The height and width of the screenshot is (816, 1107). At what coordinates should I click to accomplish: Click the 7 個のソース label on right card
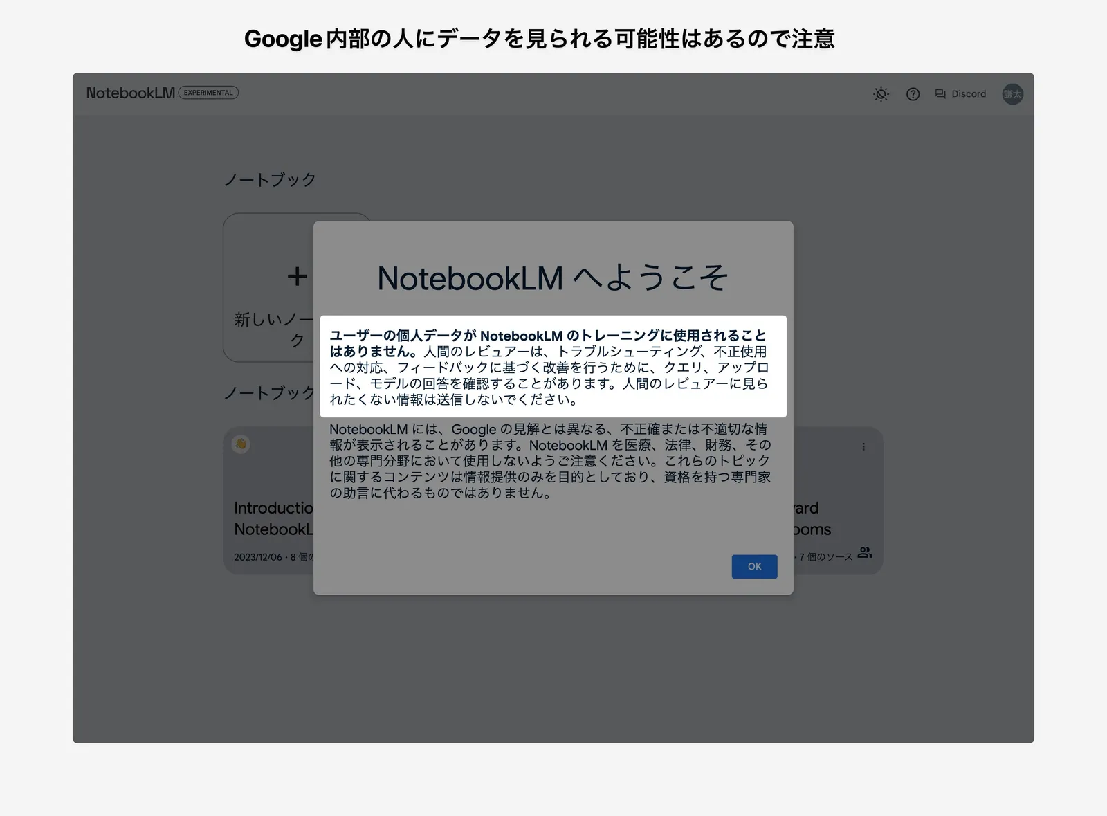(826, 557)
